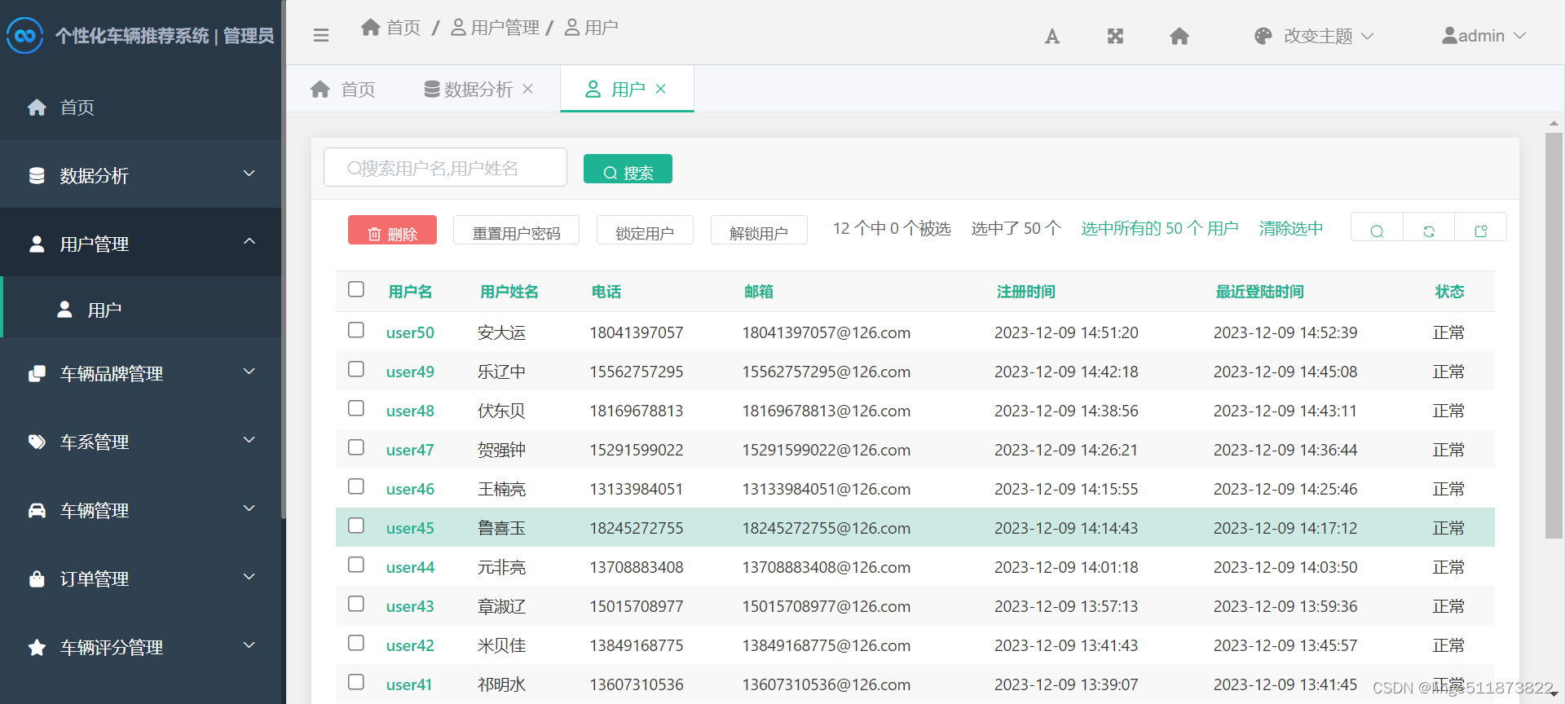The image size is (1565, 704).
Task: Click 车系管理 tags icon in sidebar
Action: coord(37,442)
